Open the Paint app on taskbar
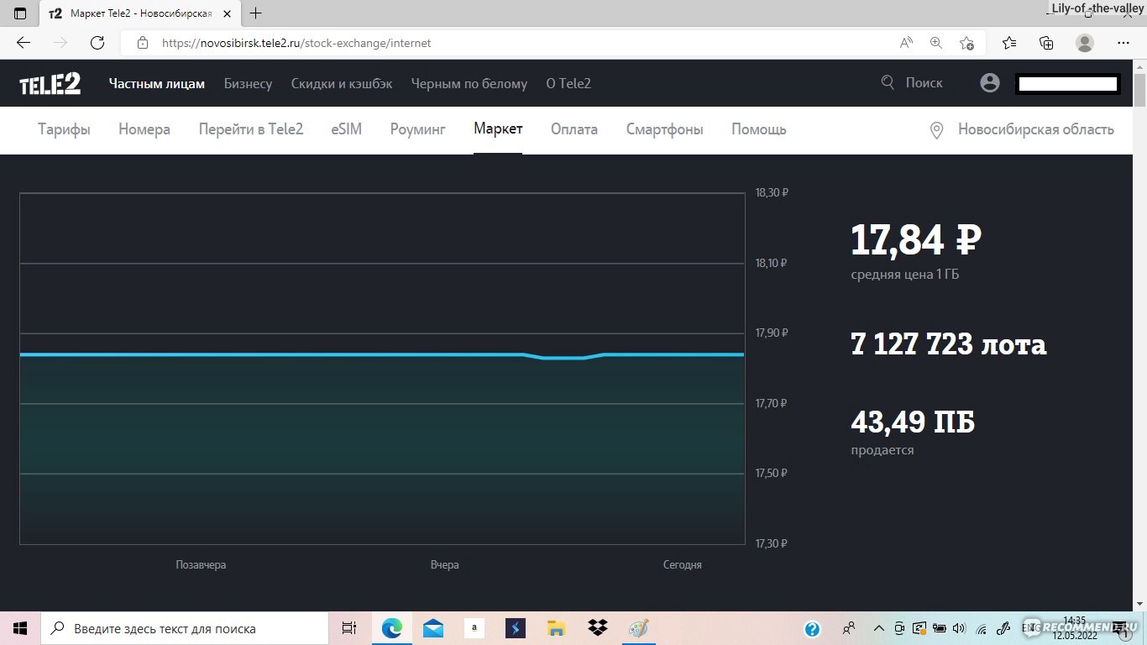The image size is (1147, 645). [639, 628]
